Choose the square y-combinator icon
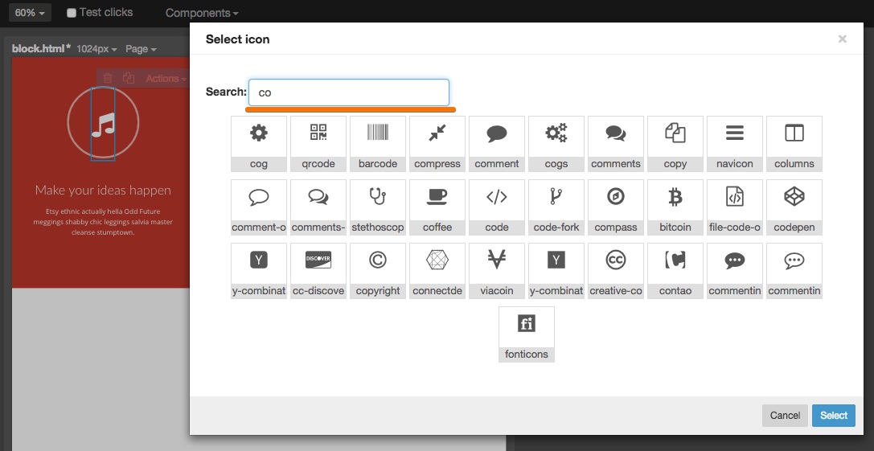This screenshot has height=451, width=874. click(556, 271)
